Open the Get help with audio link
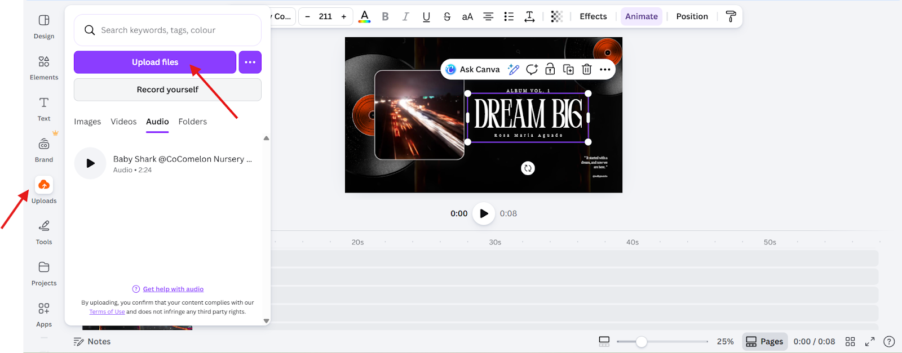This screenshot has height=353, width=902. [173, 289]
